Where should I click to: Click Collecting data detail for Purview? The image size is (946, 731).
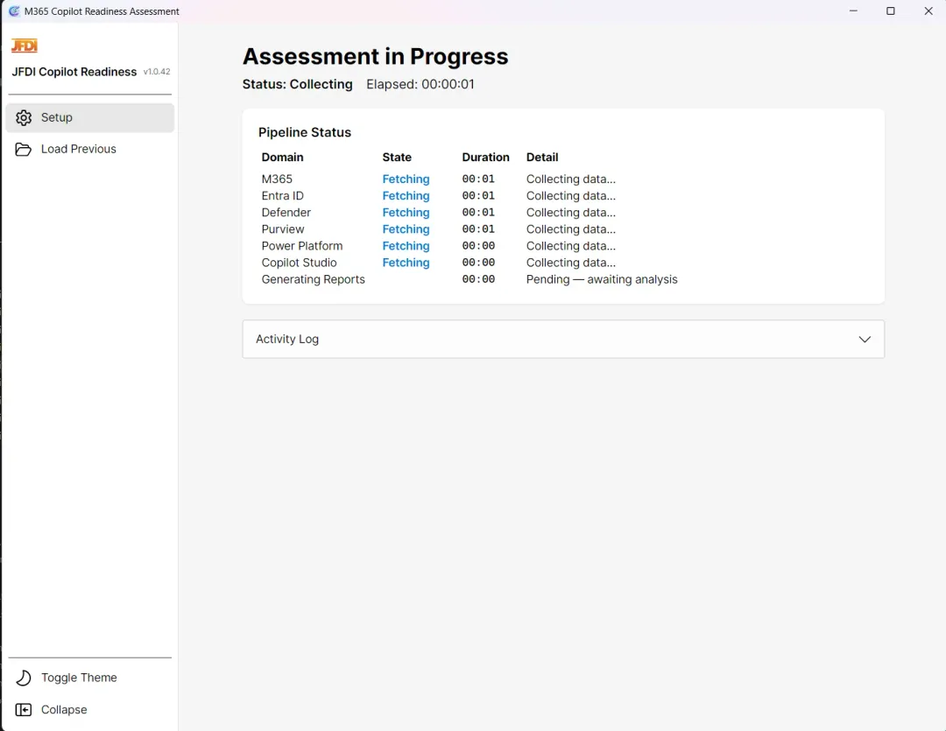click(571, 229)
